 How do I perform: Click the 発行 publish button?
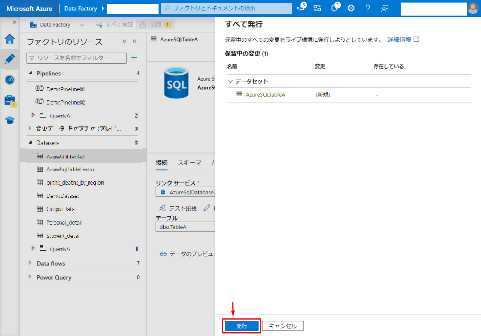pos(241,326)
